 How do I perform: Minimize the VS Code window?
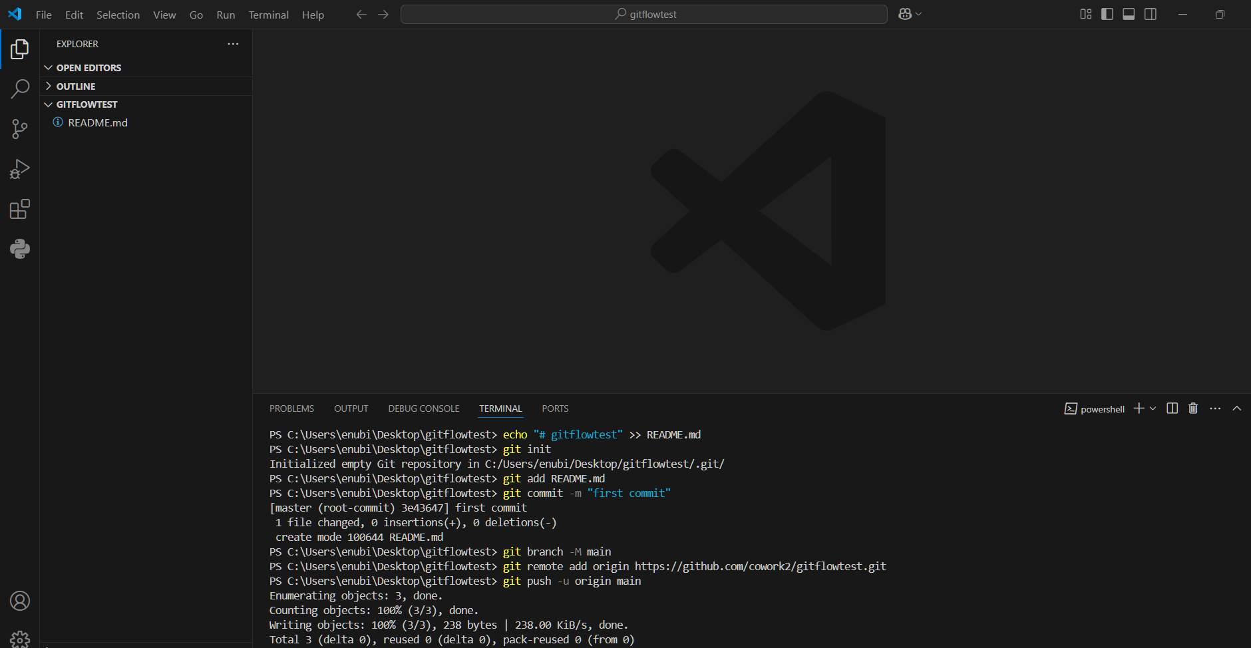coord(1182,14)
